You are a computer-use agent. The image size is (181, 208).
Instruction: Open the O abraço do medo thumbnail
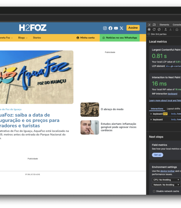(90, 110)
